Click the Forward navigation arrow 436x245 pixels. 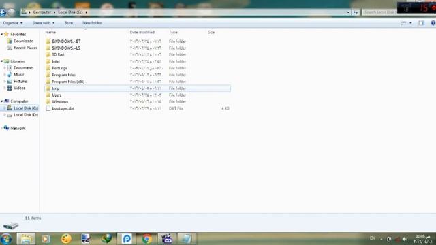(11, 12)
